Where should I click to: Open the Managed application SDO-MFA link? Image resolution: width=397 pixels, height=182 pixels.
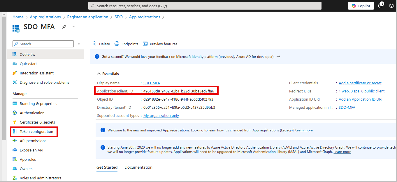click(x=347, y=107)
